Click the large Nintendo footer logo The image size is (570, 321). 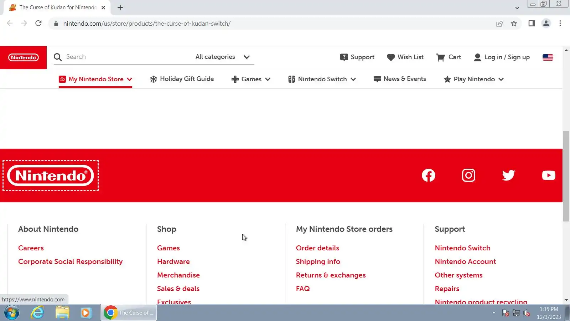[x=51, y=175]
